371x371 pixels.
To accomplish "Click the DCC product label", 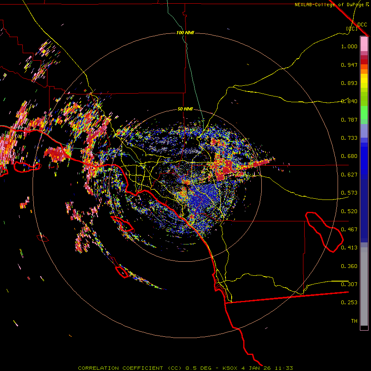I will 362,25.
